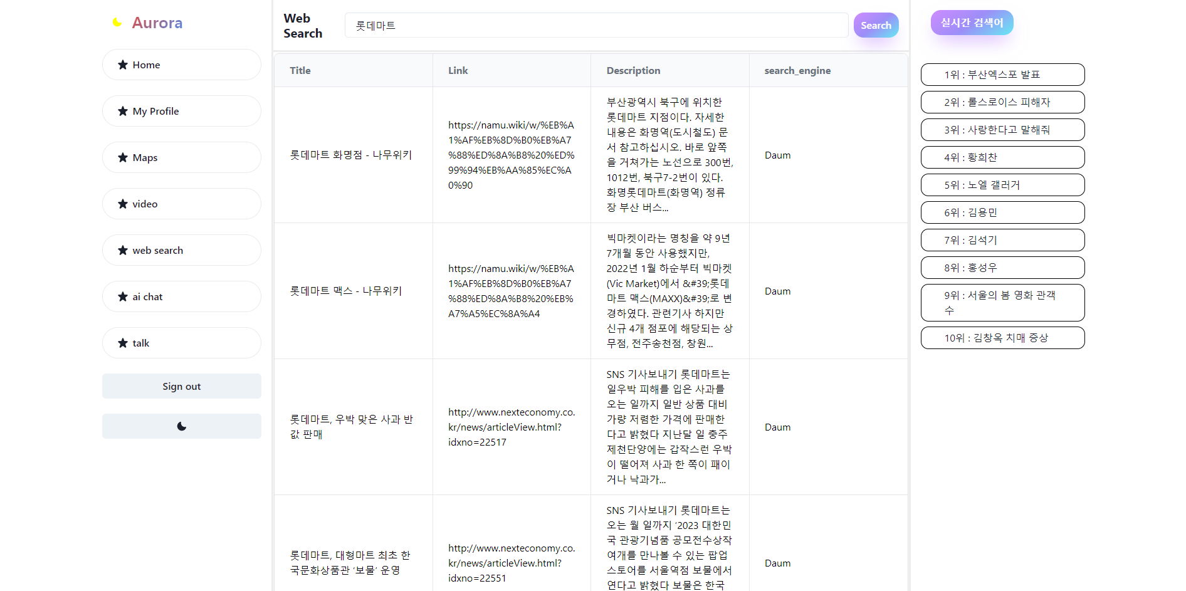
Task: Open ai chat page
Action: click(182, 296)
